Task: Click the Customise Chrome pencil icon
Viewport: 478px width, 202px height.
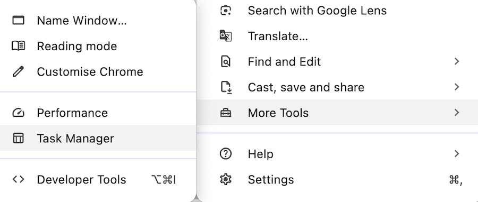Action: 18,71
